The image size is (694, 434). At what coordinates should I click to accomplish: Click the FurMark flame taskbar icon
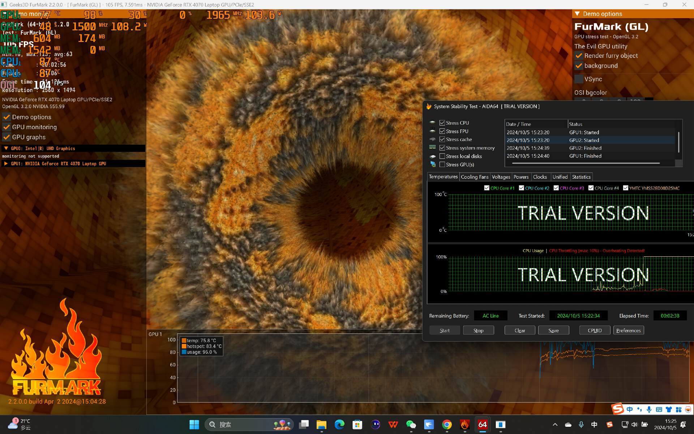[464, 424]
